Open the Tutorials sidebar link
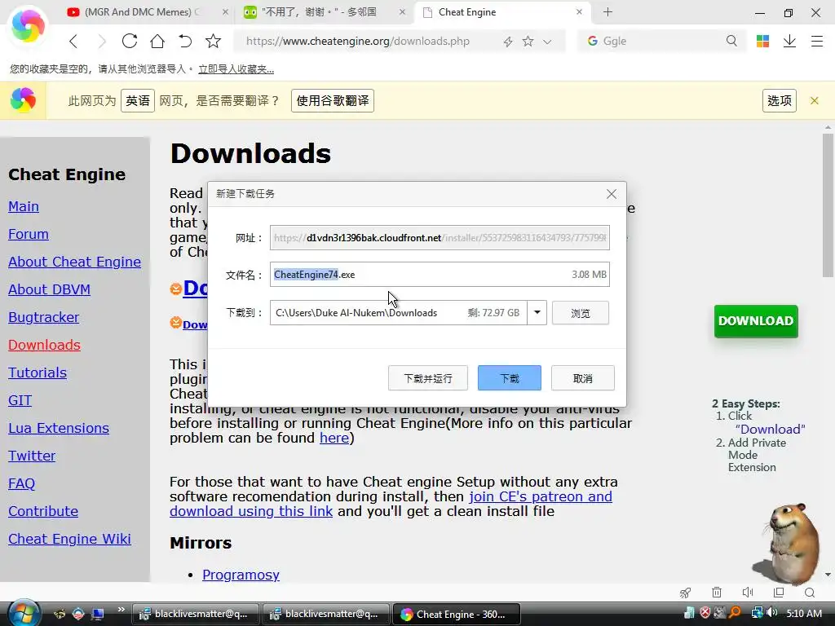This screenshot has height=626, width=835. click(x=38, y=373)
